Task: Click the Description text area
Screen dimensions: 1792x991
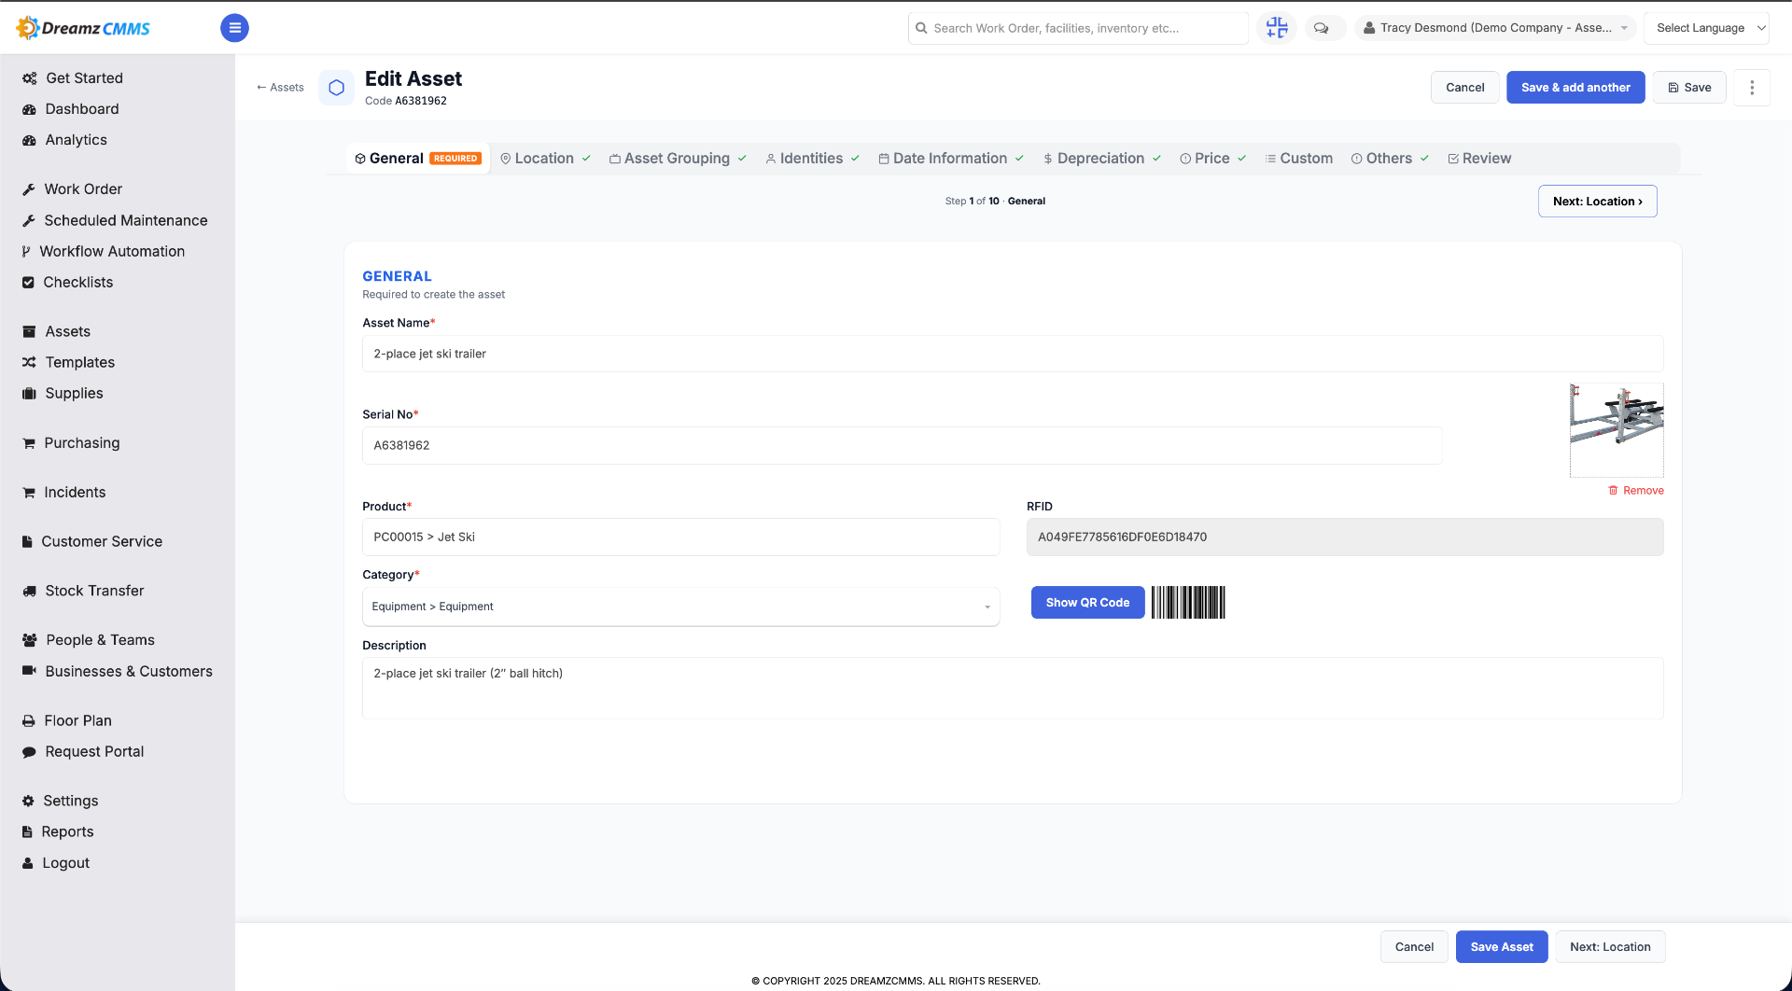Action: [1013, 688]
